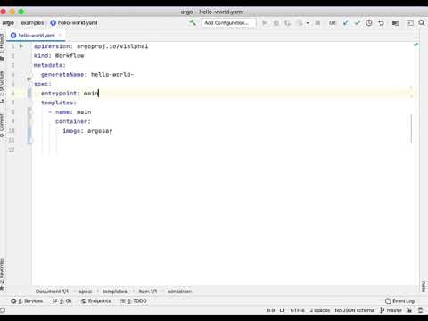Open the UTF-8 encoding selector
The image size is (428, 321).
coord(298,310)
